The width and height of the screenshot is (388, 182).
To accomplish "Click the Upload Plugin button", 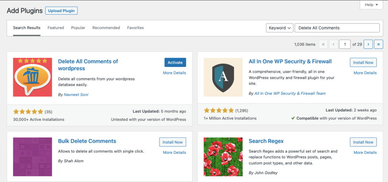I will coord(61,11).
